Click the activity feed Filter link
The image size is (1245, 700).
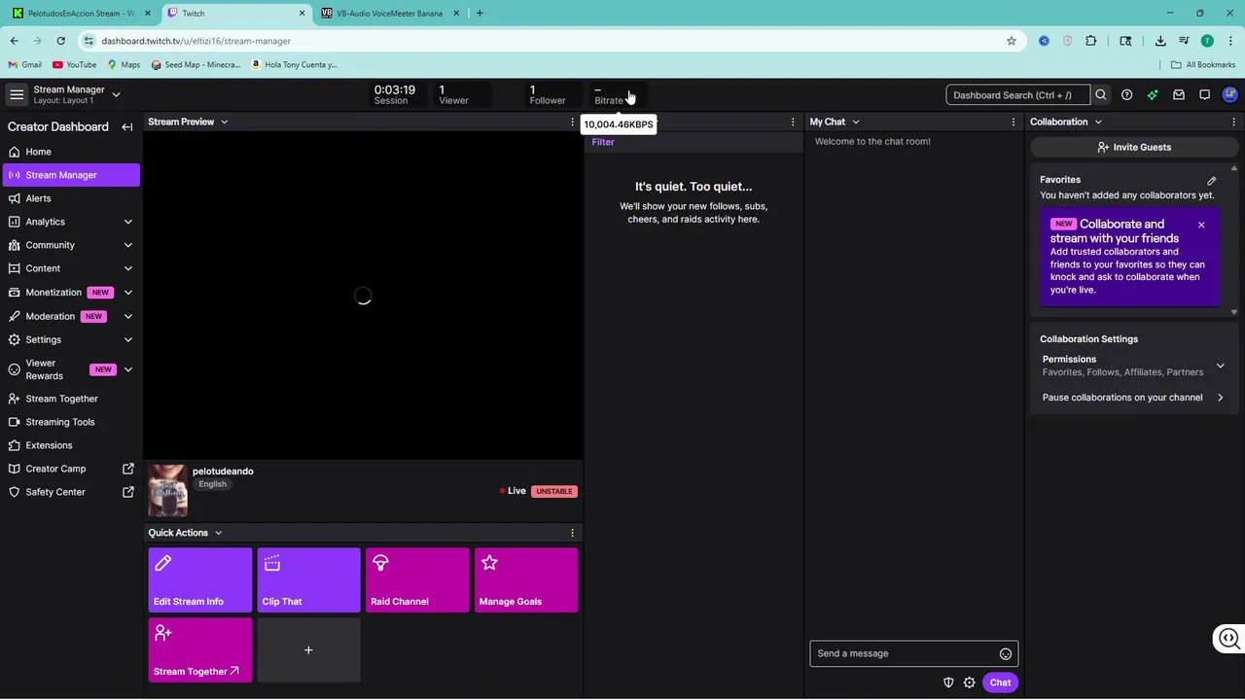[x=603, y=142]
